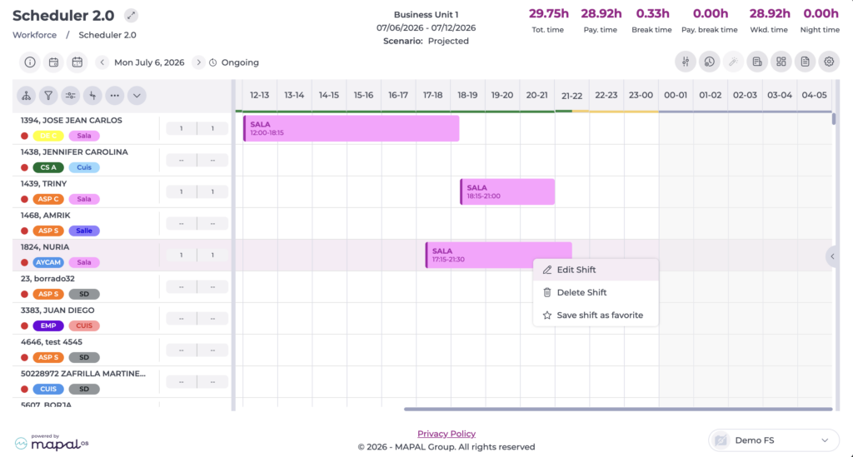Click the Workforce breadcrumb link

click(34, 35)
